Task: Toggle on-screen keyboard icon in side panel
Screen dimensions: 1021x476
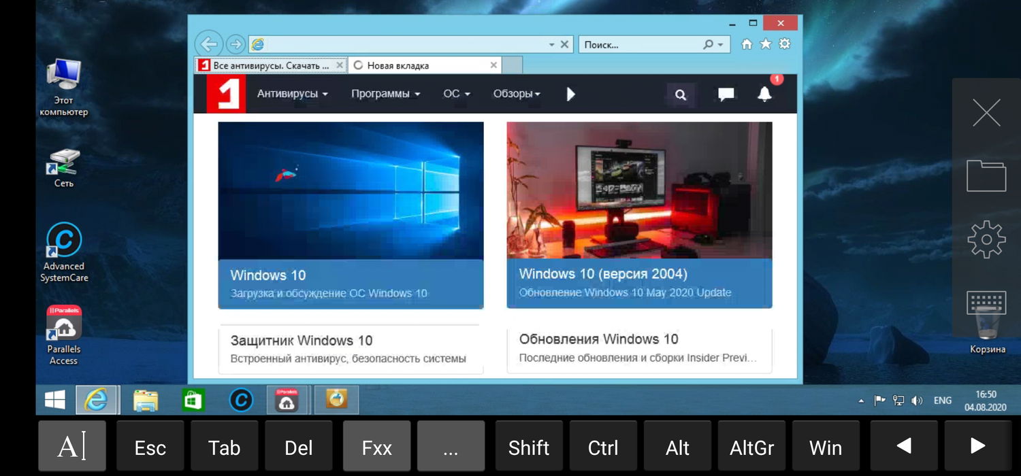Action: tap(986, 302)
